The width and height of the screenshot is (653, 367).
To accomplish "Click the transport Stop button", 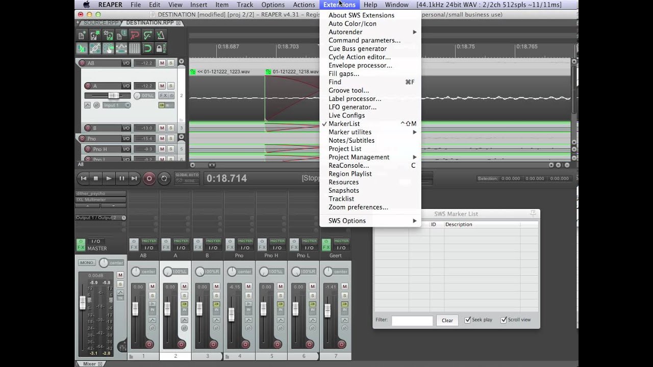I will pyautogui.click(x=96, y=178).
